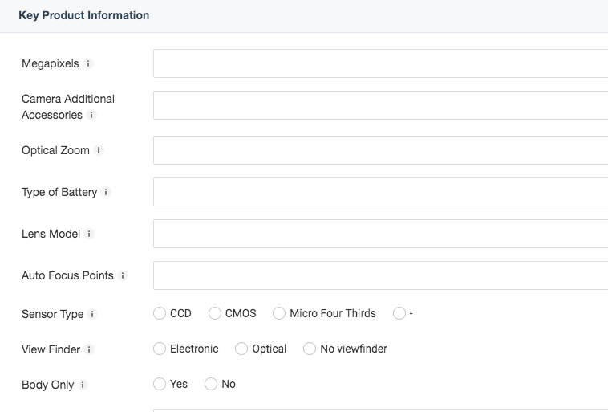This screenshot has width=608, height=412.
Task: Focus the Optical Zoom input field
Action: 380,150
